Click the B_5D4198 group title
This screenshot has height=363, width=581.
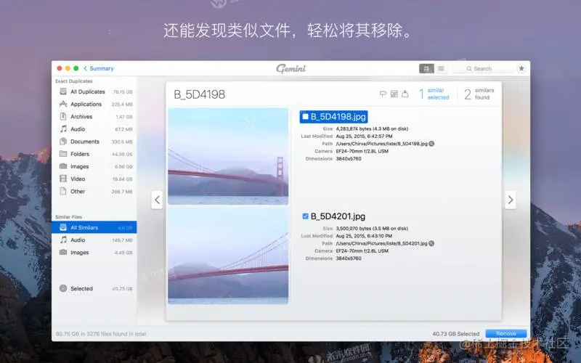click(199, 94)
